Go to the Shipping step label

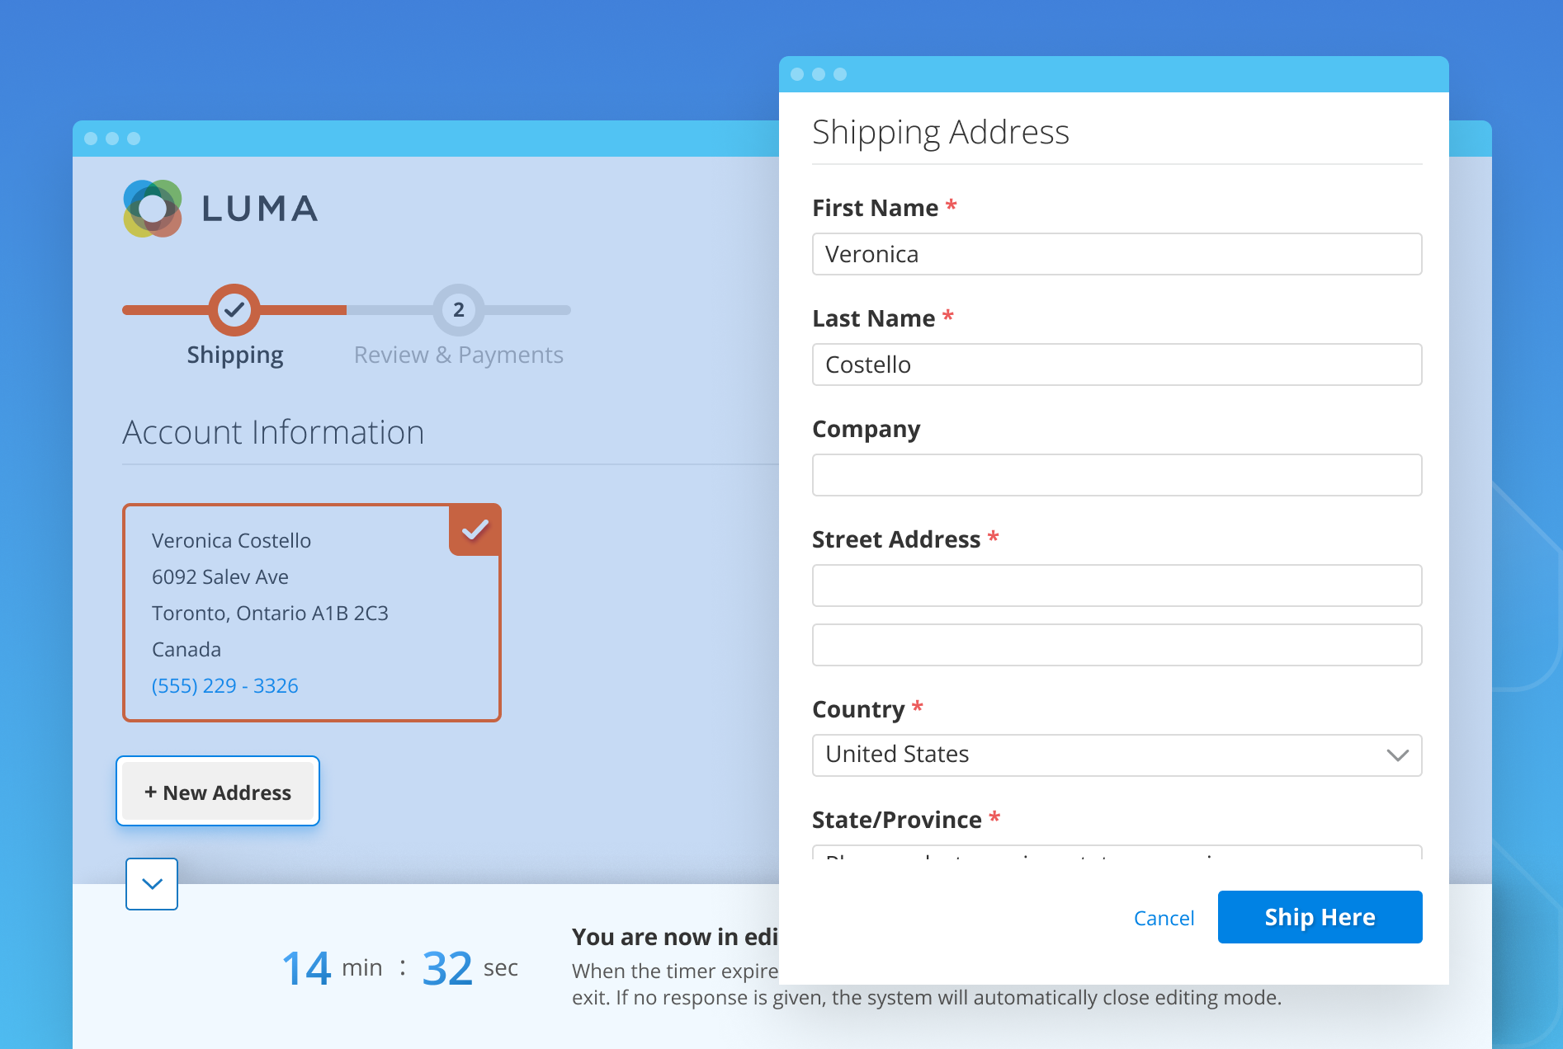point(235,355)
